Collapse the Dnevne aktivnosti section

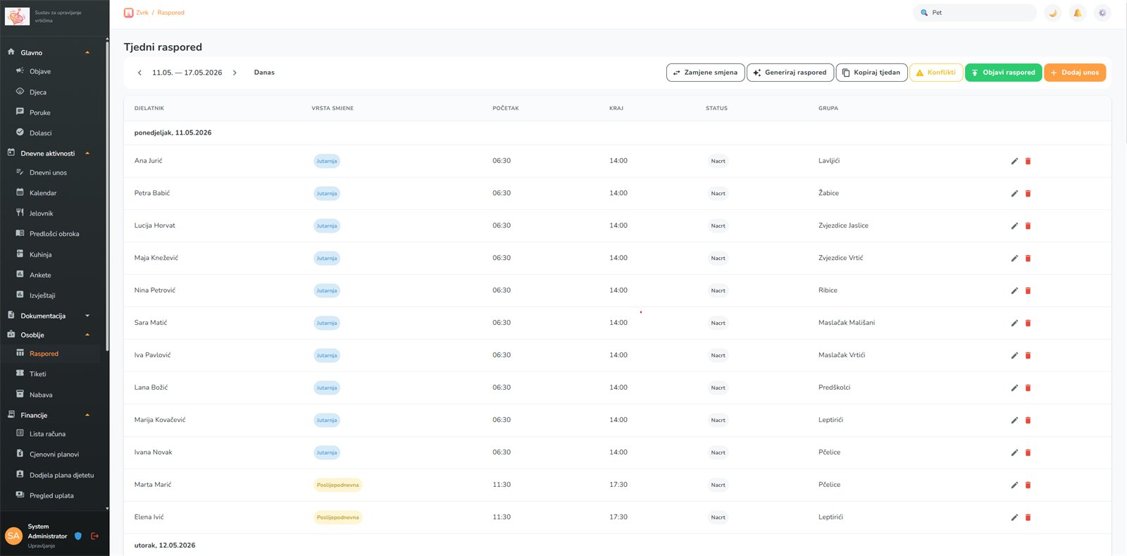[x=87, y=154]
